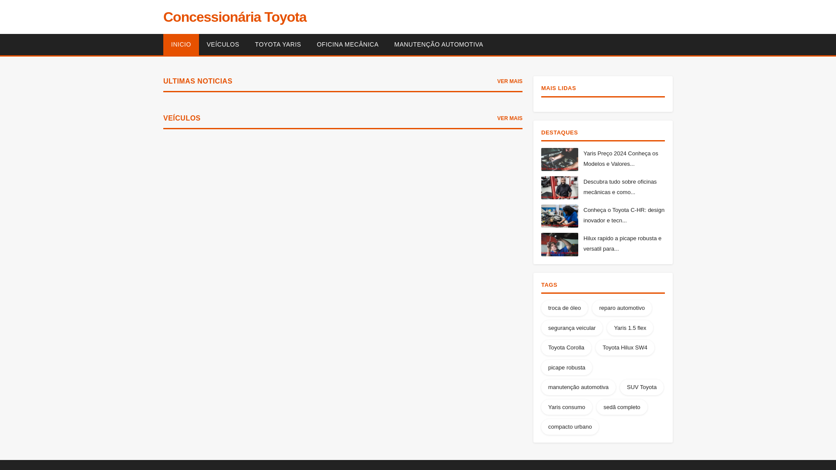
Task: Click the TAGS heading
Action: tap(549, 285)
